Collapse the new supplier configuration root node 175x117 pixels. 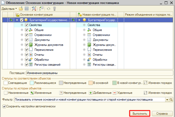pyautogui.click(x=79, y=20)
